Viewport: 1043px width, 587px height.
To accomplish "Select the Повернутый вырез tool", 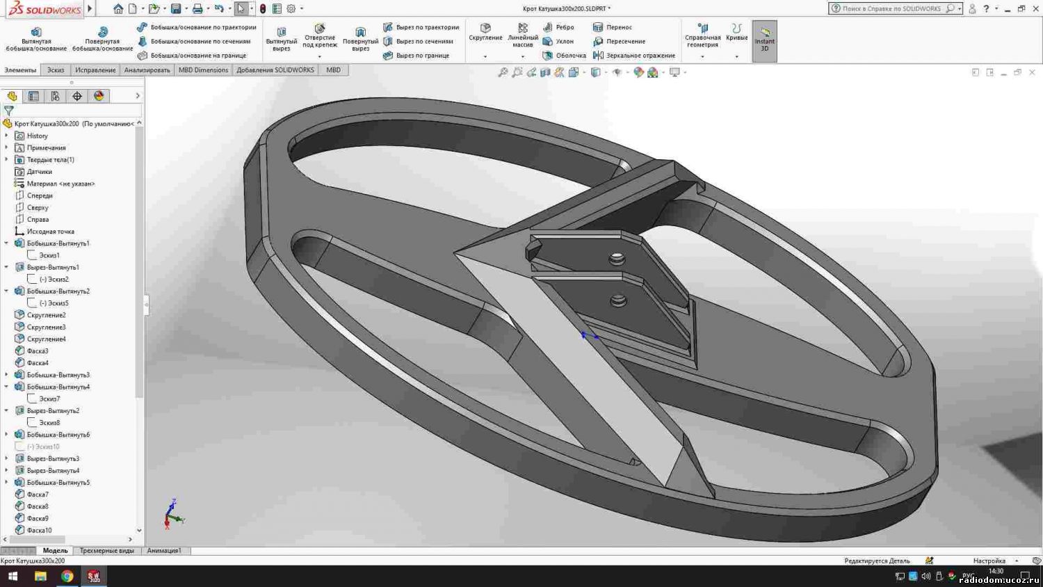I will [x=360, y=39].
